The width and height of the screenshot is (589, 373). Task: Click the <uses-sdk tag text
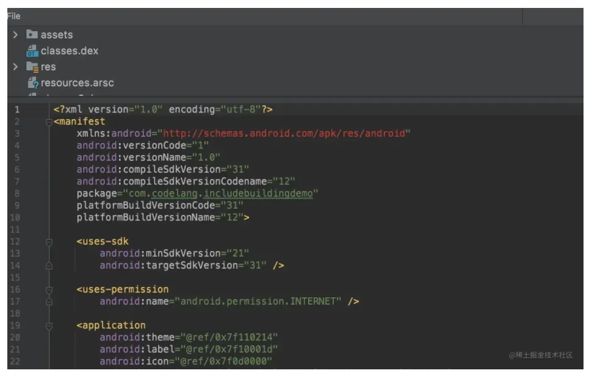(x=103, y=241)
